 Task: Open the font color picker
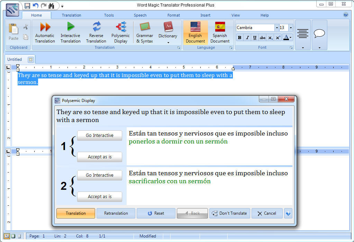click(290, 38)
